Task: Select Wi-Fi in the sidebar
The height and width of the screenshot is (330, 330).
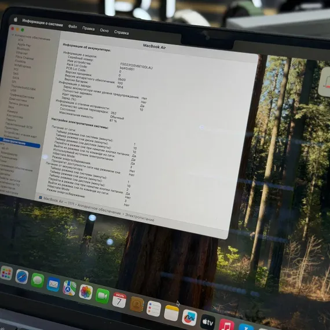Action: 5,148
